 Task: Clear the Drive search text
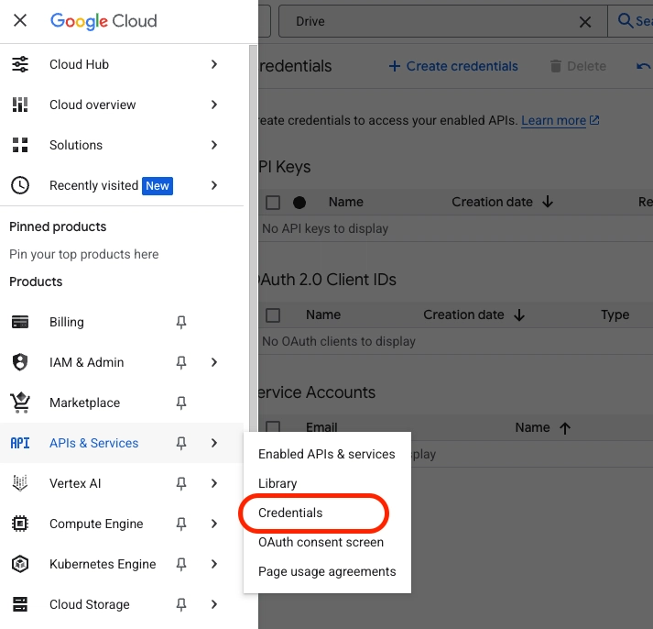585,22
